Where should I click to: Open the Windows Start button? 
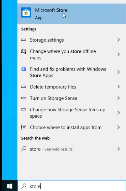click(10, 186)
